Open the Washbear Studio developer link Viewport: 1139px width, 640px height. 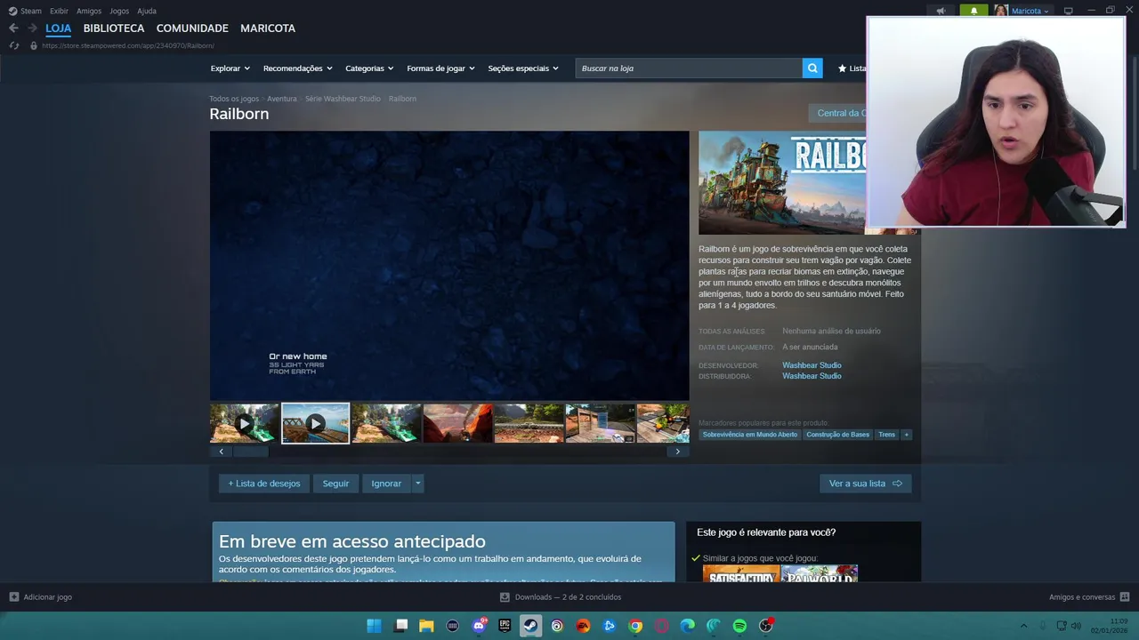point(812,365)
